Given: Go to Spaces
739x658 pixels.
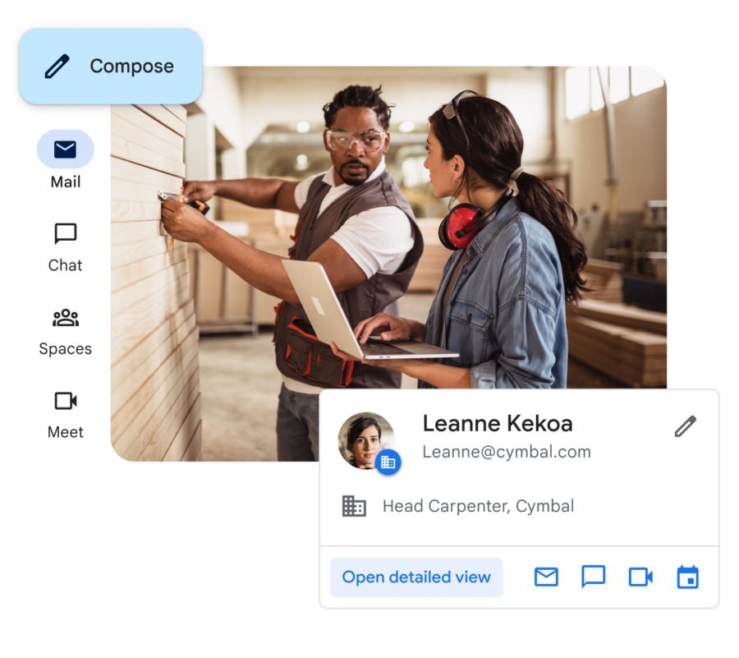Looking at the screenshot, I should pyautogui.click(x=66, y=331).
